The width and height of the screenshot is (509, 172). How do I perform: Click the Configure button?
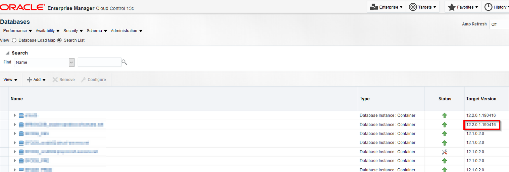[93, 80]
